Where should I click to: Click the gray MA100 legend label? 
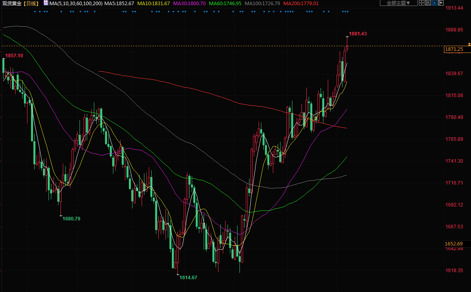point(262,3)
